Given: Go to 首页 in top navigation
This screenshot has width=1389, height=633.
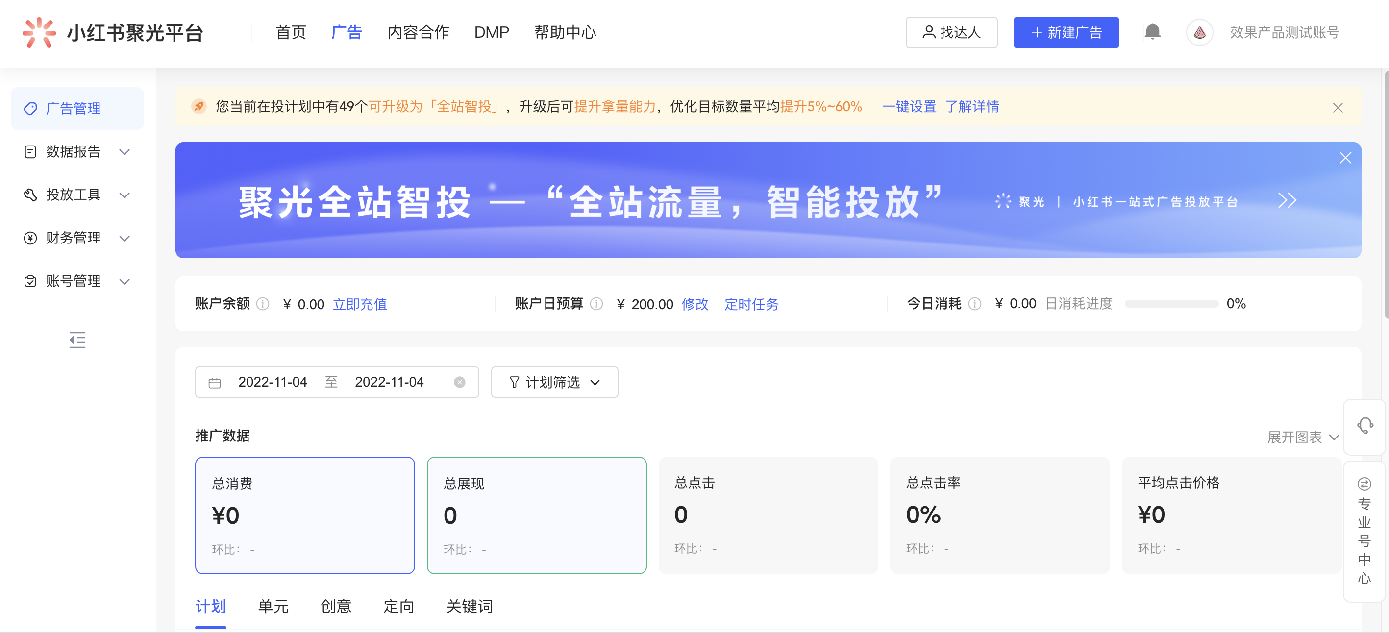Looking at the screenshot, I should [x=291, y=32].
